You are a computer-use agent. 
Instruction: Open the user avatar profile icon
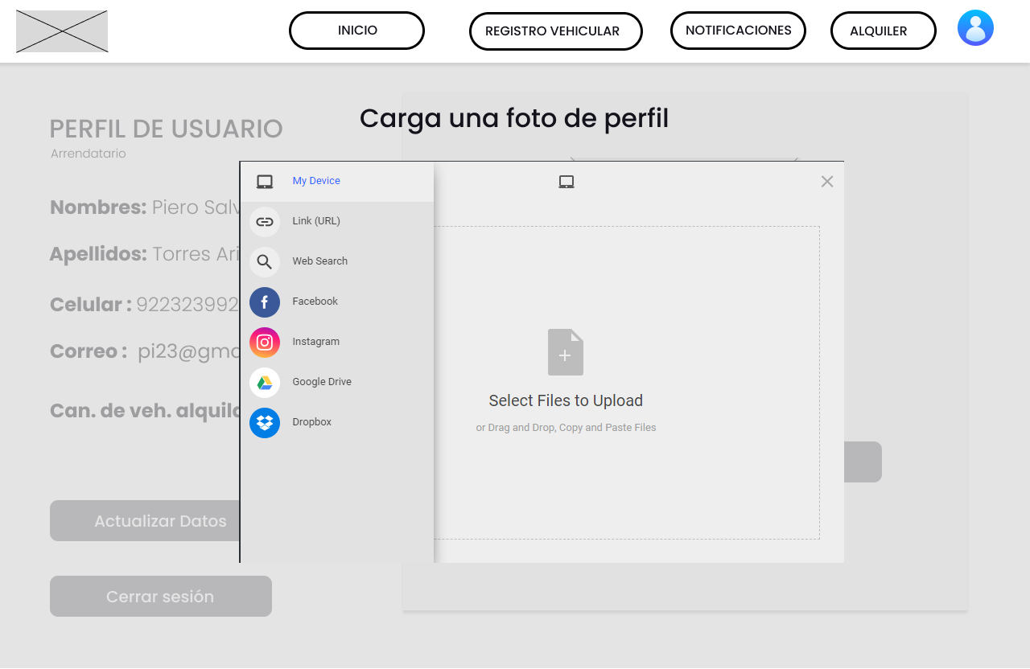(x=975, y=28)
